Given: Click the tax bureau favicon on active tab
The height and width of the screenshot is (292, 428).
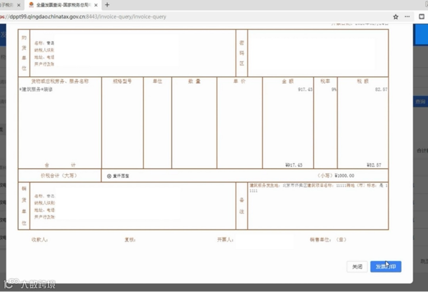Looking at the screenshot, I should click(31, 5).
